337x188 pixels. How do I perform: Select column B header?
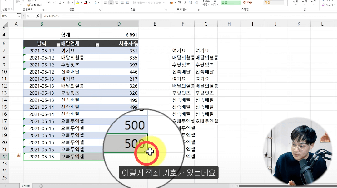pos(42,24)
